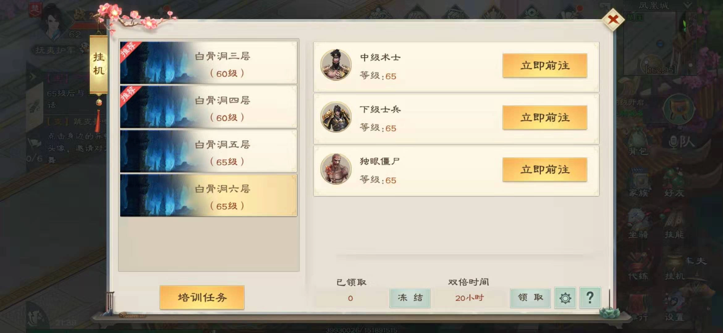The width and height of the screenshot is (723, 333).
Task: Toggle 冻结 double-time freeze
Action: (x=410, y=298)
